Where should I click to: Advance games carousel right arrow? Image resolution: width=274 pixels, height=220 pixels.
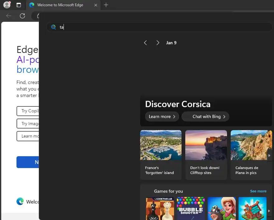pyautogui.click(x=269, y=211)
